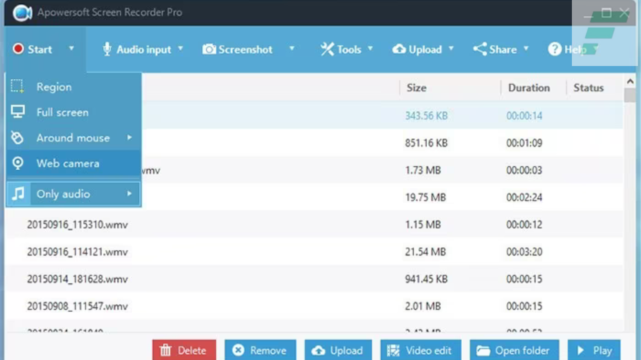Click the trash icon on Delete button
The width and height of the screenshot is (641, 360).
(x=166, y=351)
